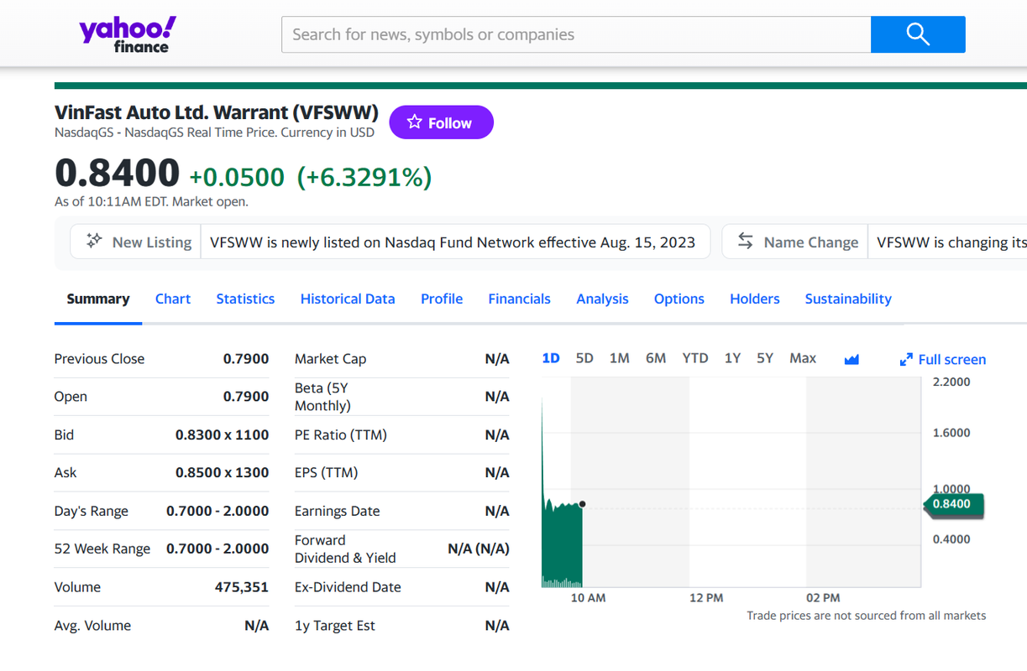
Task: Open the Historical Data tab
Action: (x=348, y=299)
